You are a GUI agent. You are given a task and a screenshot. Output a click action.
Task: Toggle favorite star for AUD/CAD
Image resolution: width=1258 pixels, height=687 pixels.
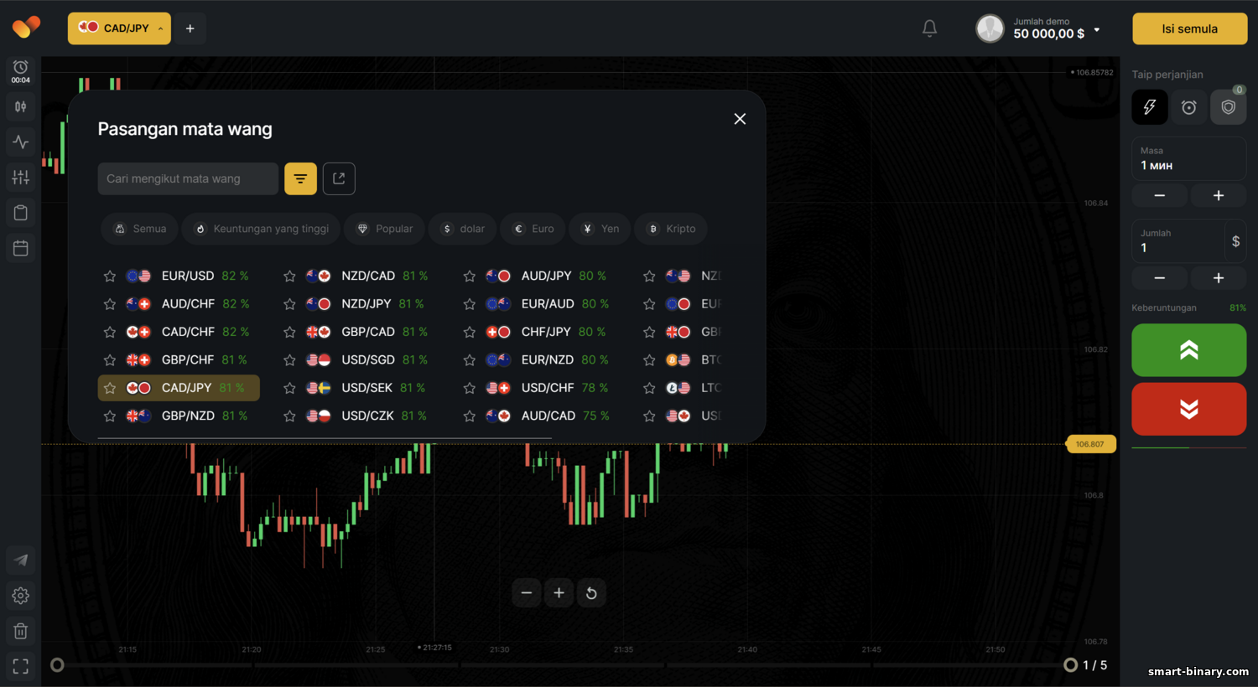[470, 416]
